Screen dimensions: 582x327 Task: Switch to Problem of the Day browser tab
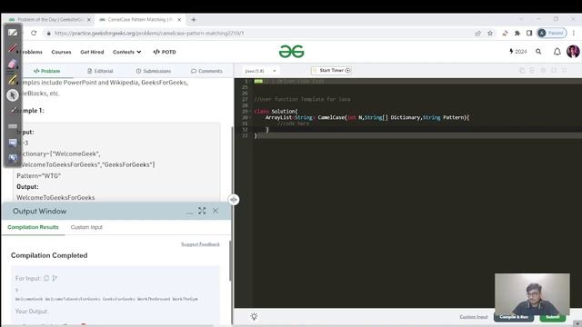(x=48, y=20)
